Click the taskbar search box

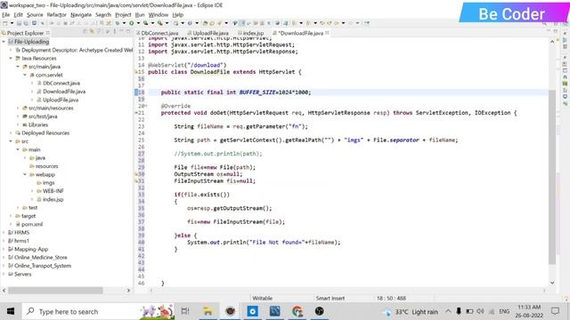[98, 311]
